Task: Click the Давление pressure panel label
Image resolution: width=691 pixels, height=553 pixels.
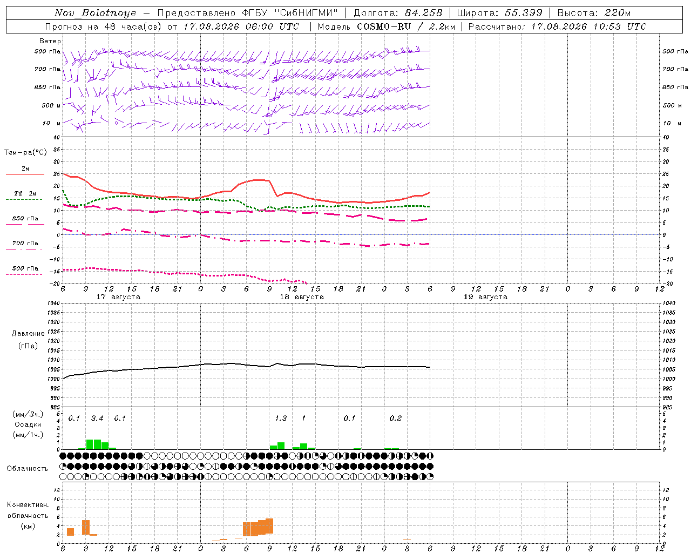Action: (28, 334)
